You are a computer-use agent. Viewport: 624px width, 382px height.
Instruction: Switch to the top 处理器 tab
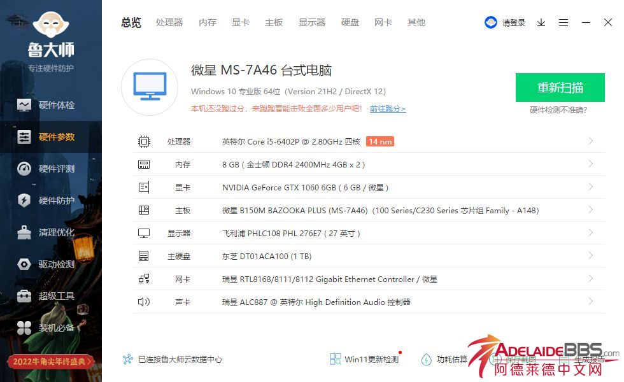click(x=169, y=22)
